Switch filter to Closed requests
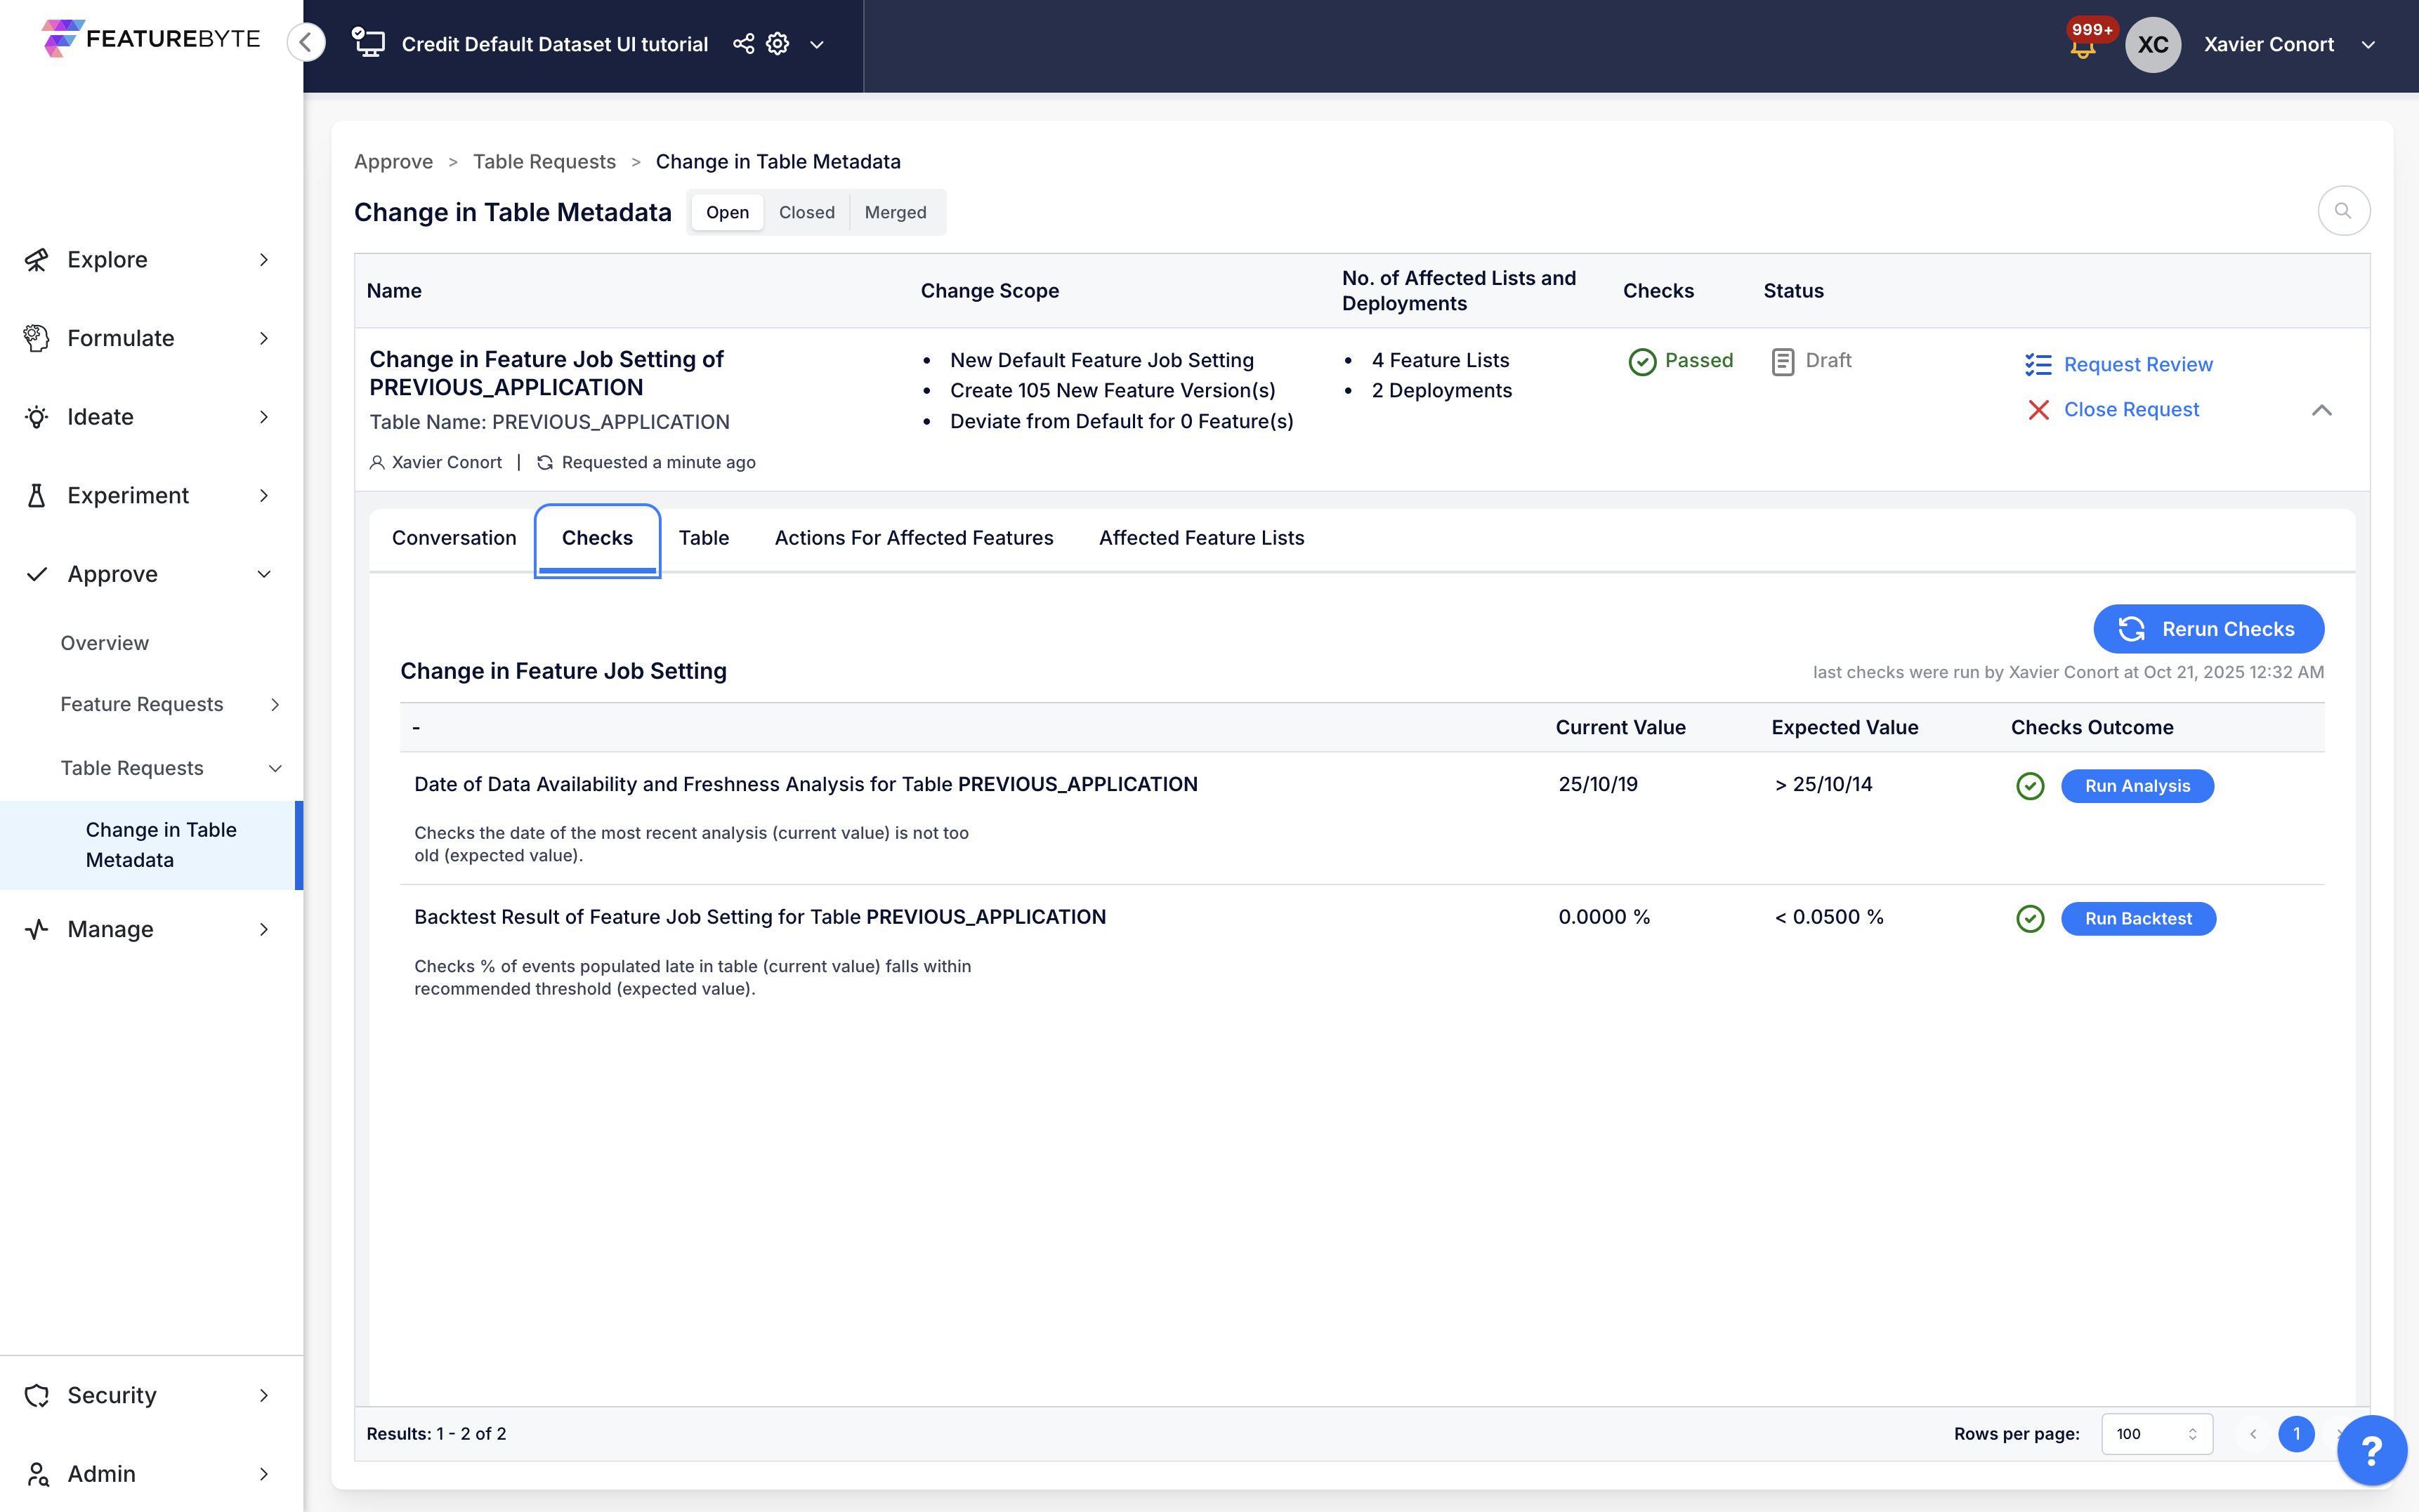 click(806, 212)
